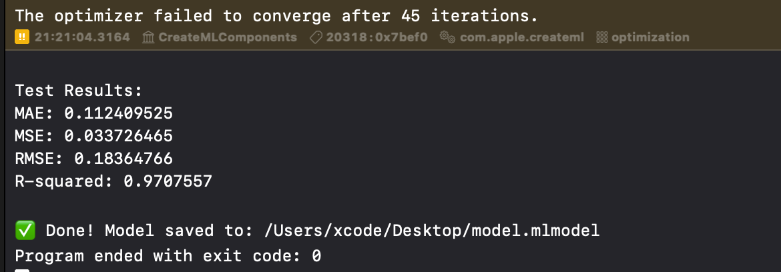The width and height of the screenshot is (781, 272).
Task: Select the 21:21:04.3164 timestamp metadata
Action: pos(82,37)
